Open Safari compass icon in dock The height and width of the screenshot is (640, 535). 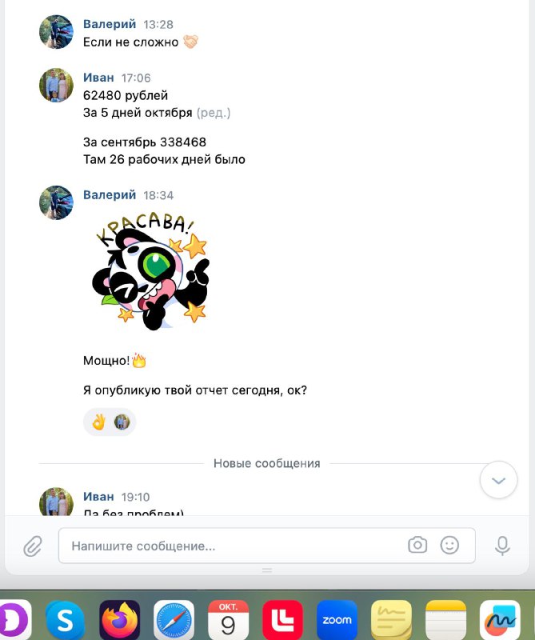click(x=174, y=620)
